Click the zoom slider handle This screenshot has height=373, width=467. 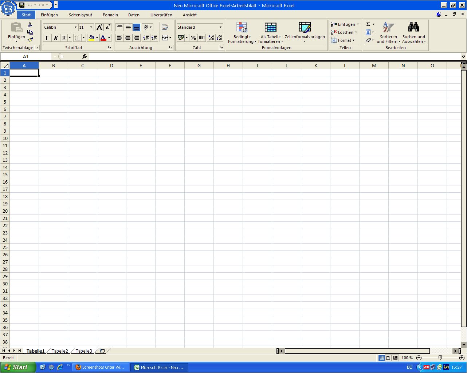[440, 358]
